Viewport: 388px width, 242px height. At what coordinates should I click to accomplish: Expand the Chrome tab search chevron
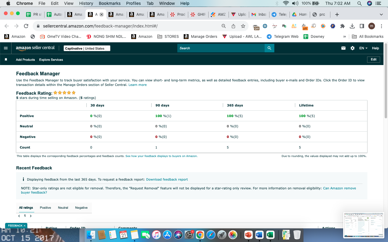[x=381, y=15]
